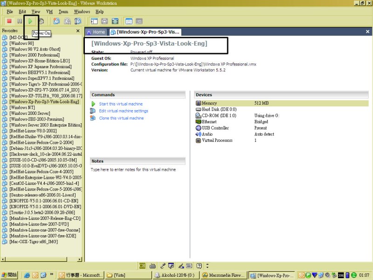Click the Console view toolbar icon
The height and width of the screenshot is (280, 373).
139,21
